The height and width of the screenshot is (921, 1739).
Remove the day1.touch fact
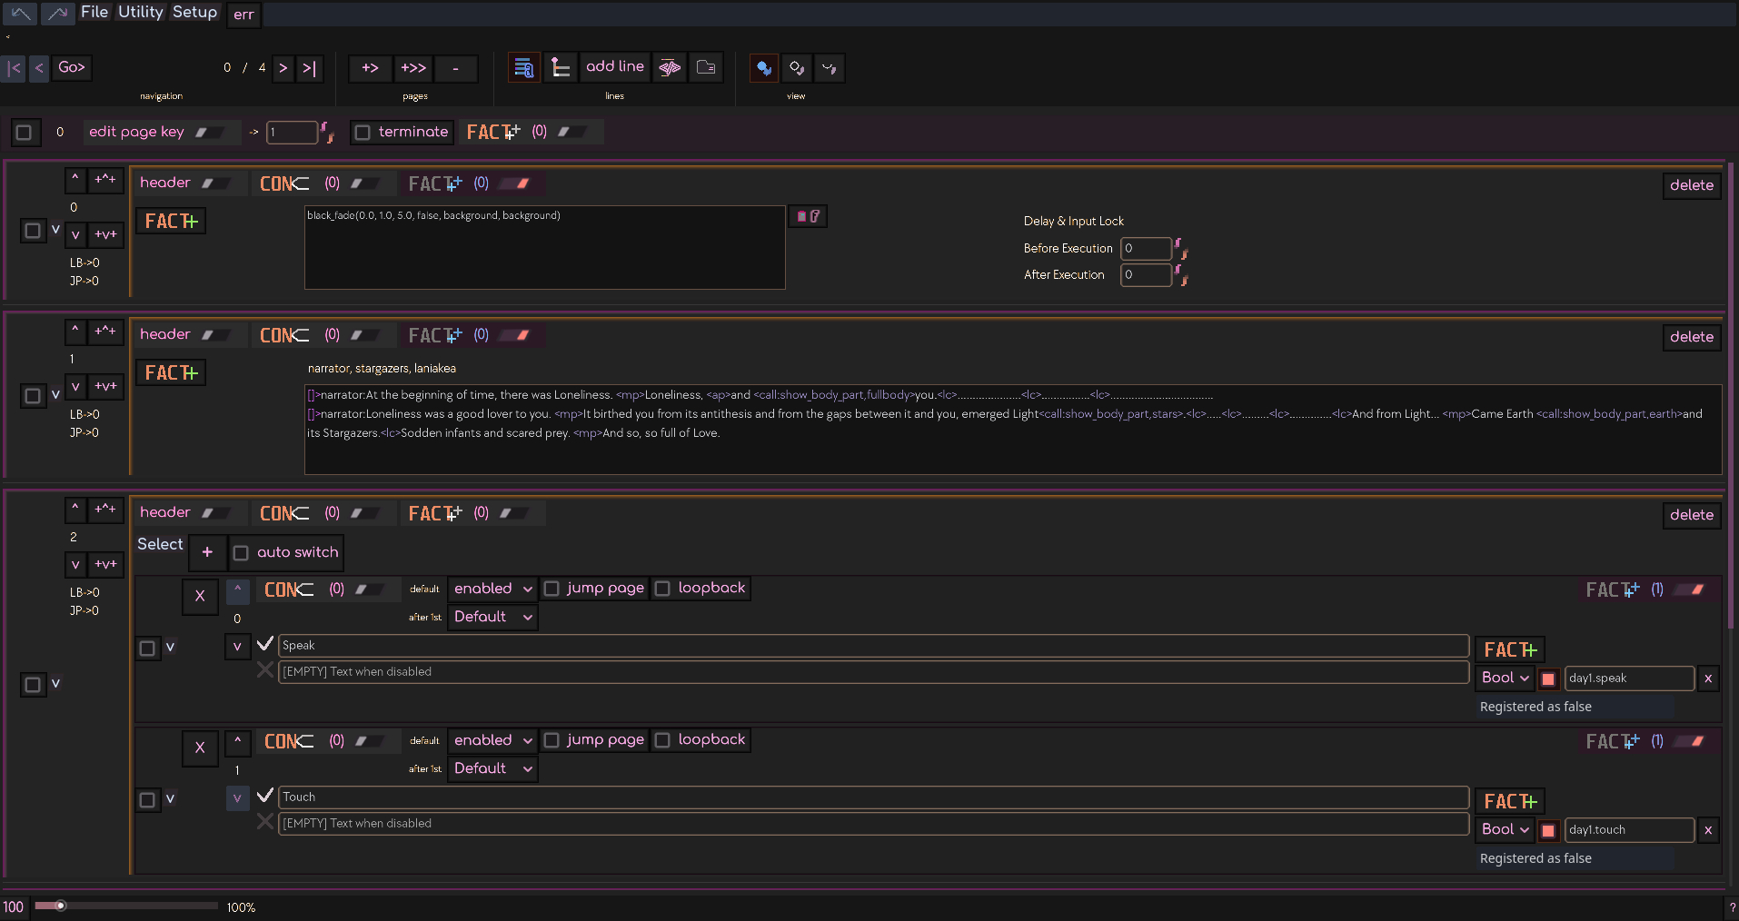pyautogui.click(x=1708, y=830)
